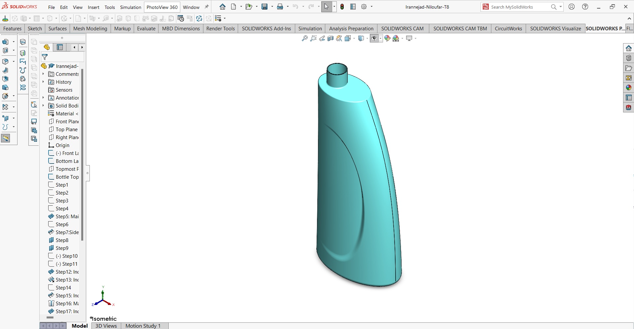Click the Rebuild traffic light icon
The width and height of the screenshot is (634, 329).
[x=342, y=7]
